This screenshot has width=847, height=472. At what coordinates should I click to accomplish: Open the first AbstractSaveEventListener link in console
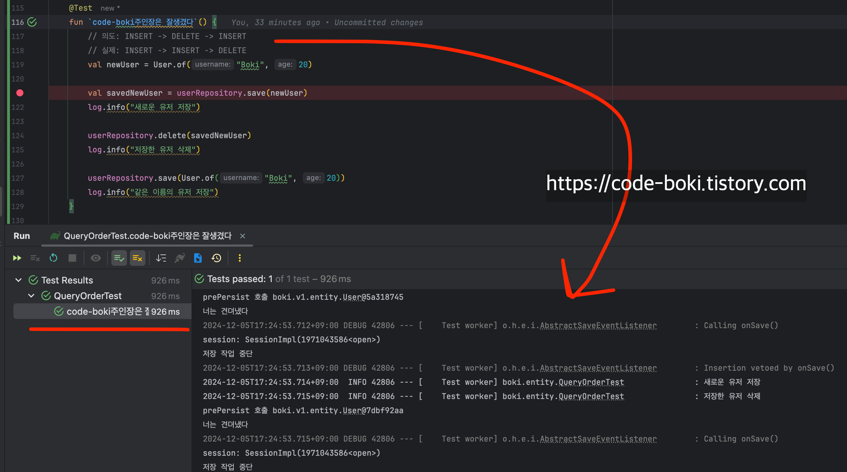pyautogui.click(x=598, y=325)
